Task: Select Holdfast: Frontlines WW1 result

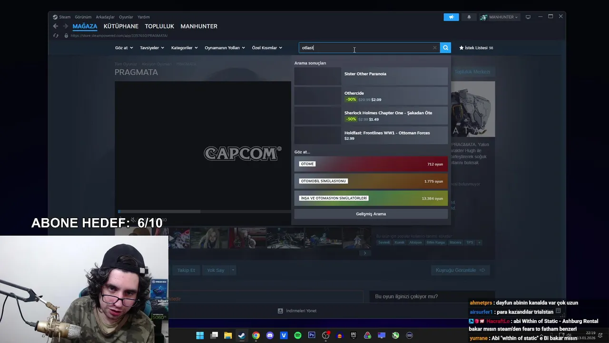Action: (371, 135)
